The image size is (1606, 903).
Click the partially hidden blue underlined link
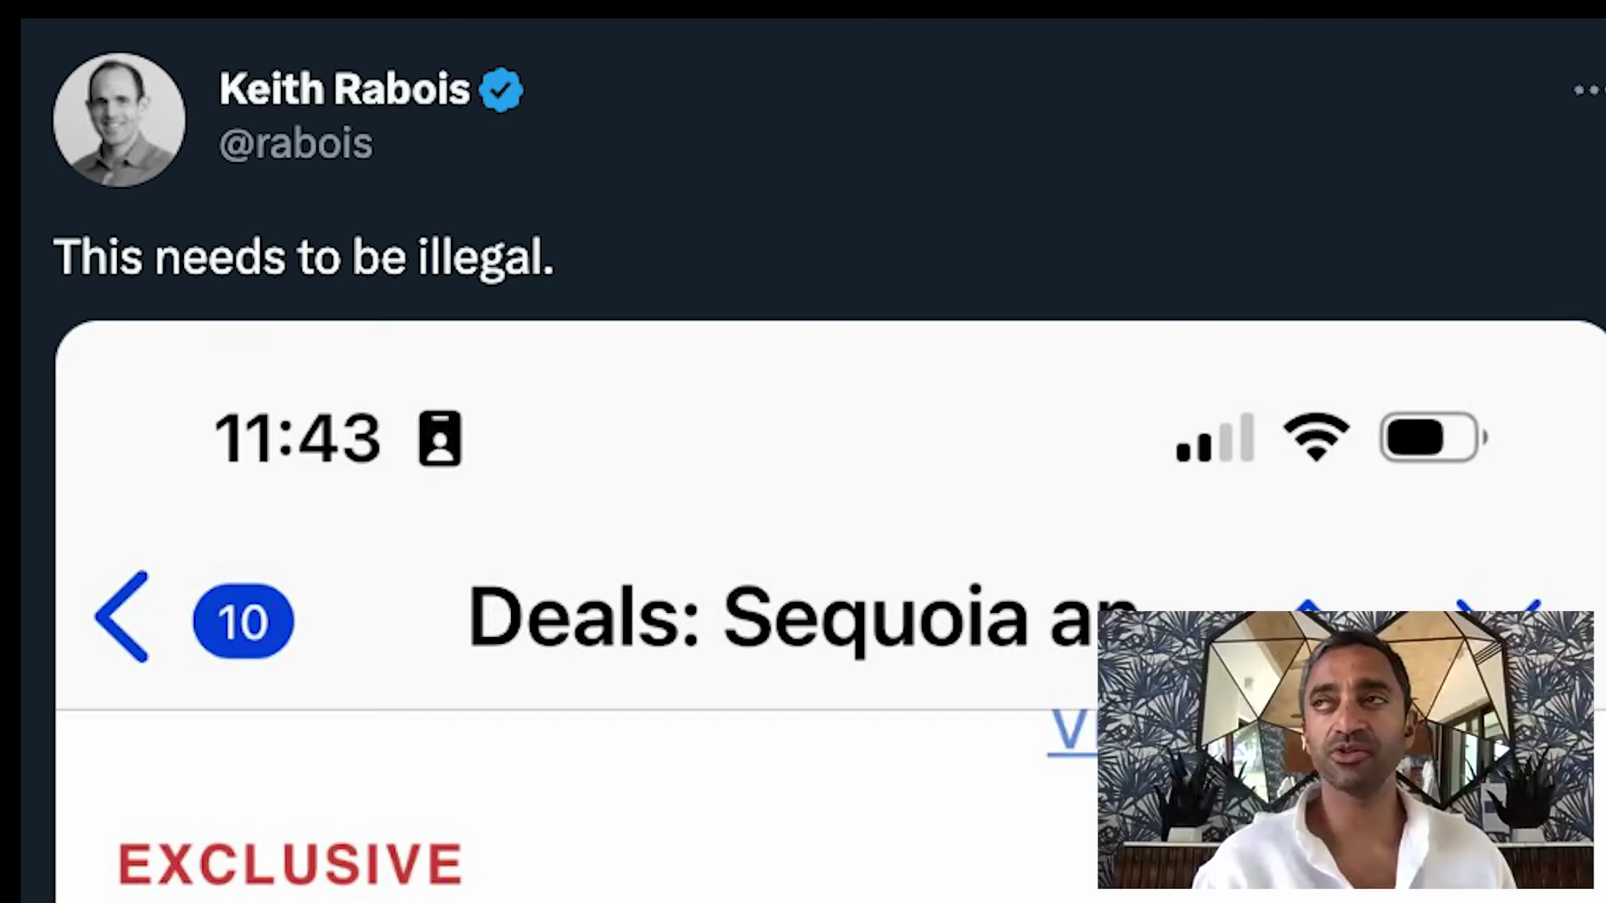click(1072, 731)
